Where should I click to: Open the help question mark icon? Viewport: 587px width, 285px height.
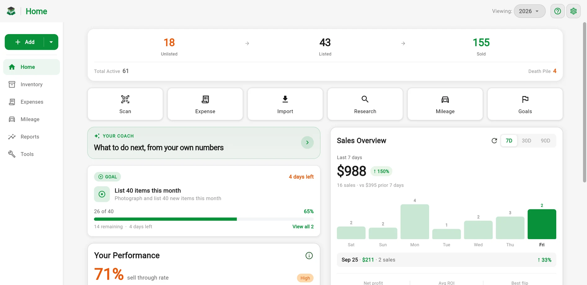[558, 11]
